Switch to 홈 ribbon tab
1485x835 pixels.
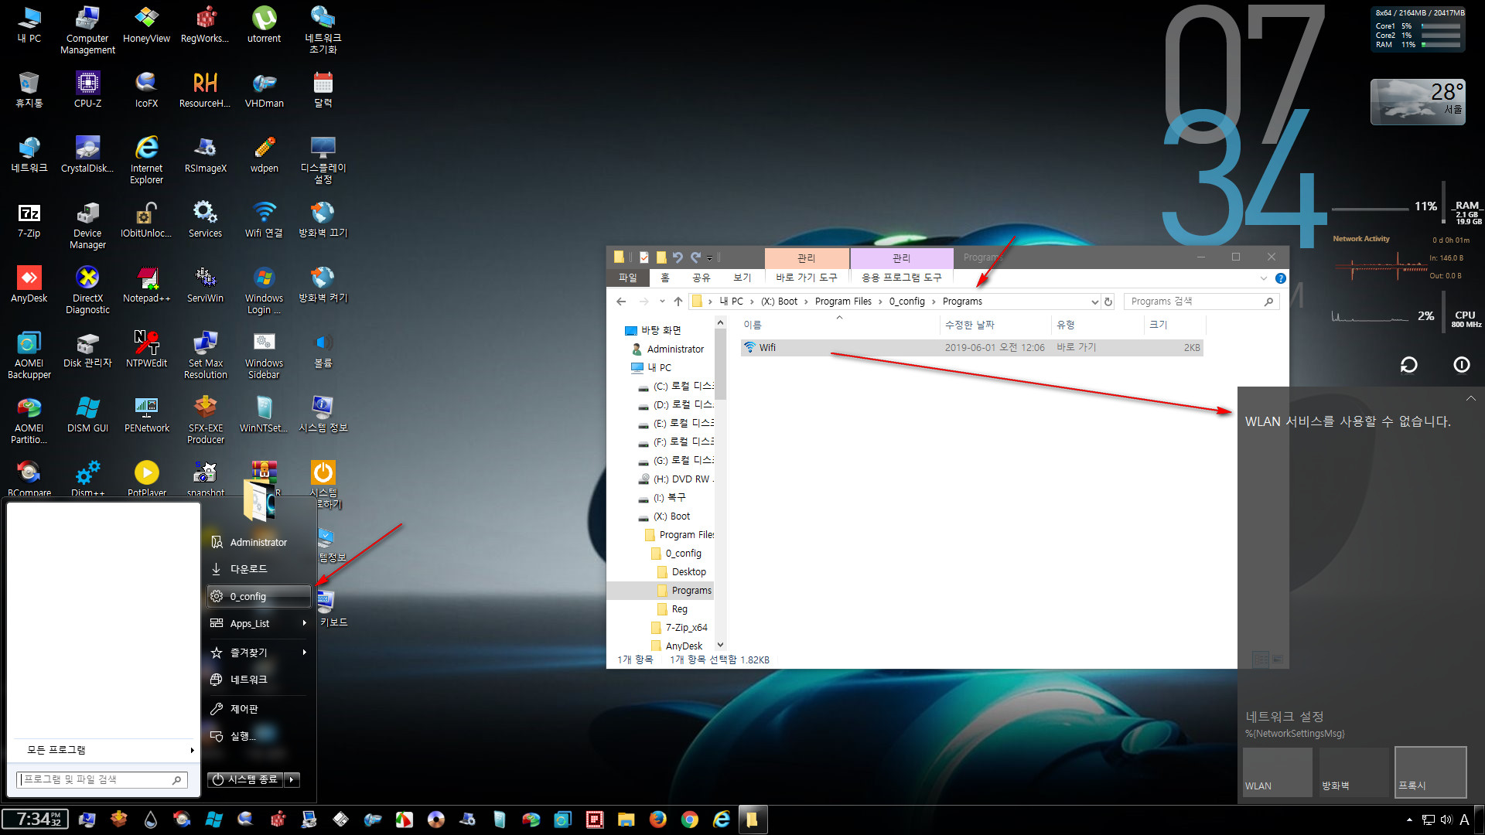click(x=665, y=278)
